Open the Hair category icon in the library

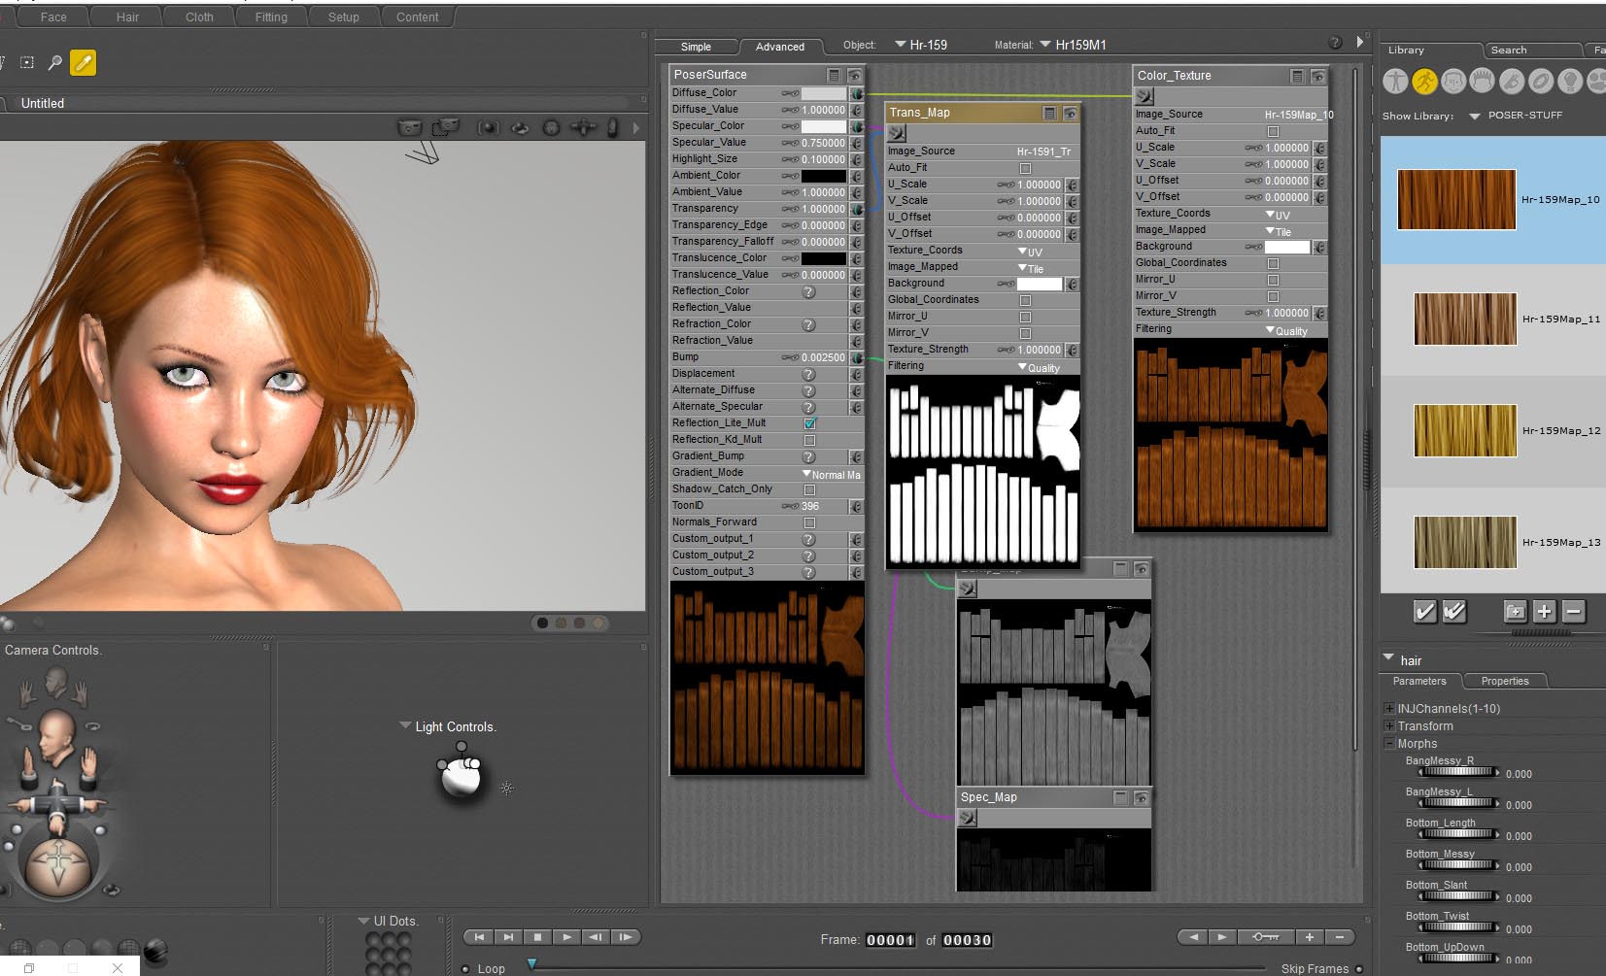point(1482,82)
